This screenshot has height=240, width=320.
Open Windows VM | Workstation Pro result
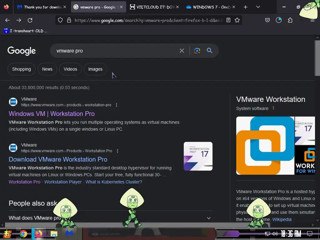(x=52, y=114)
